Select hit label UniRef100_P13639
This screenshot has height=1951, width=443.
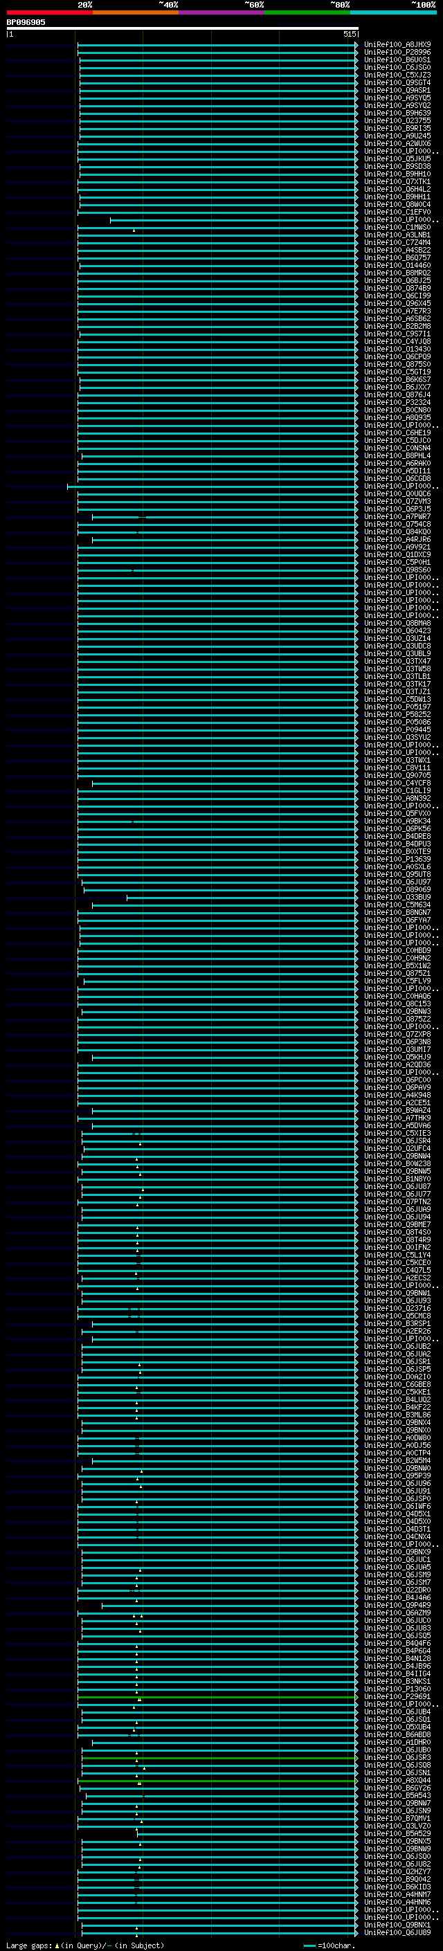click(397, 859)
